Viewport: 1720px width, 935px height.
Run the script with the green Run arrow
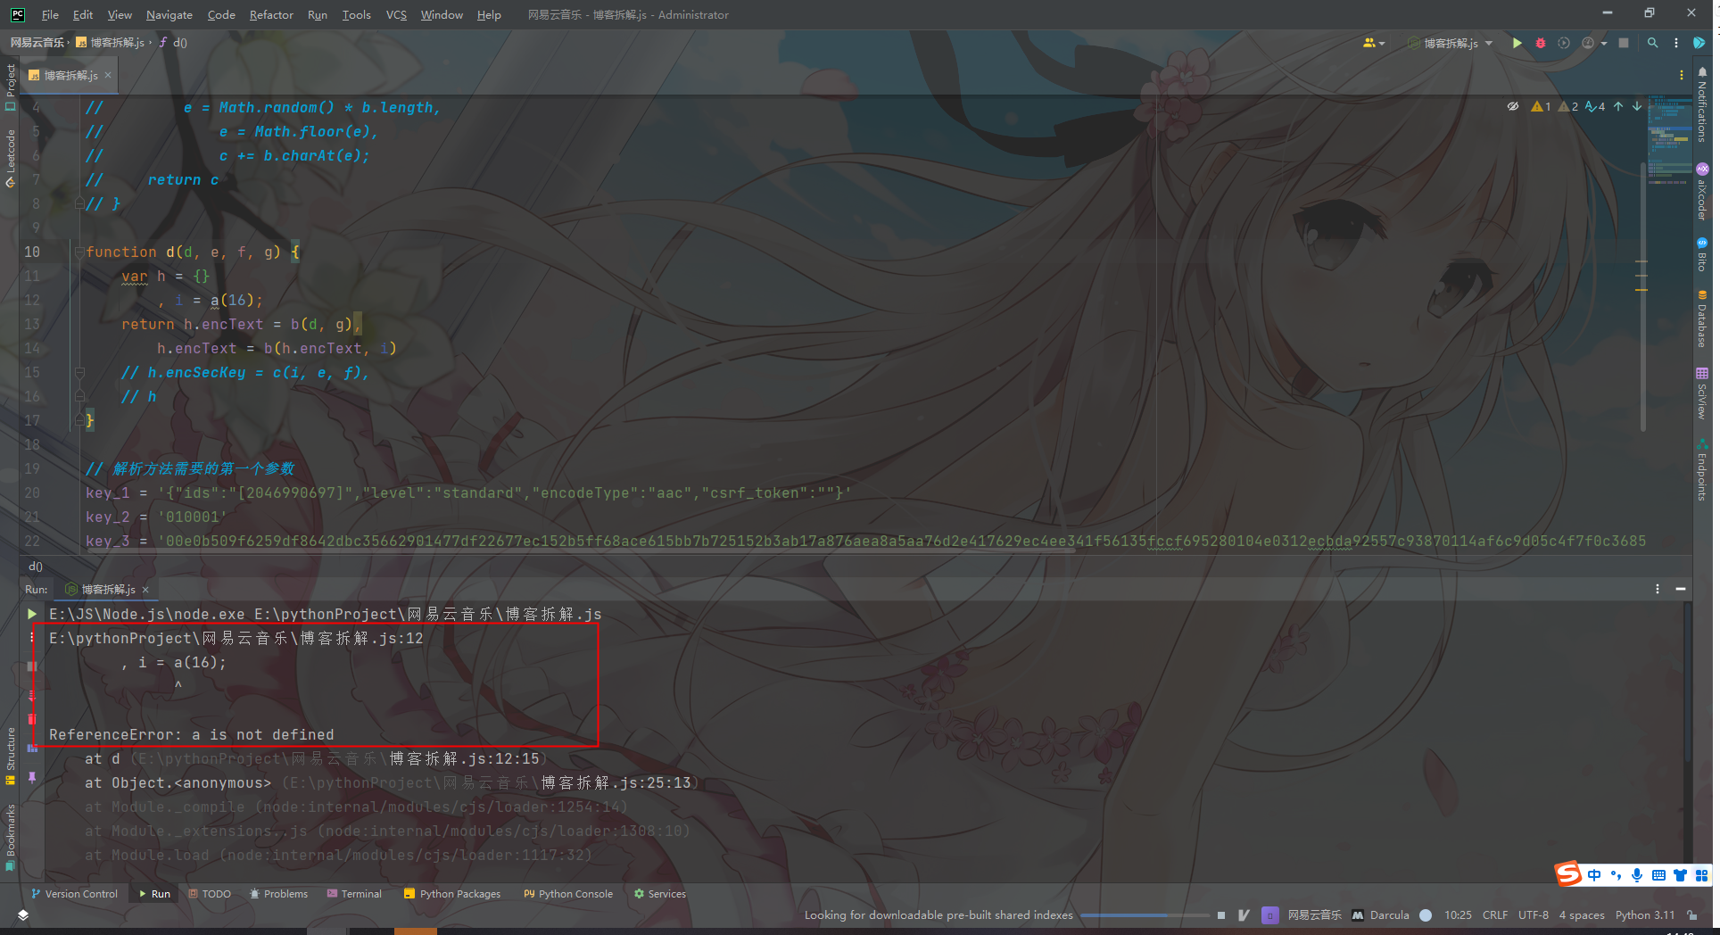click(1517, 43)
